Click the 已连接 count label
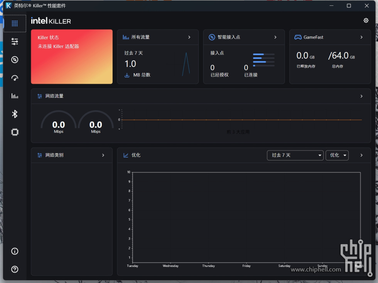Viewport: 378px width, 283px height. (x=251, y=75)
